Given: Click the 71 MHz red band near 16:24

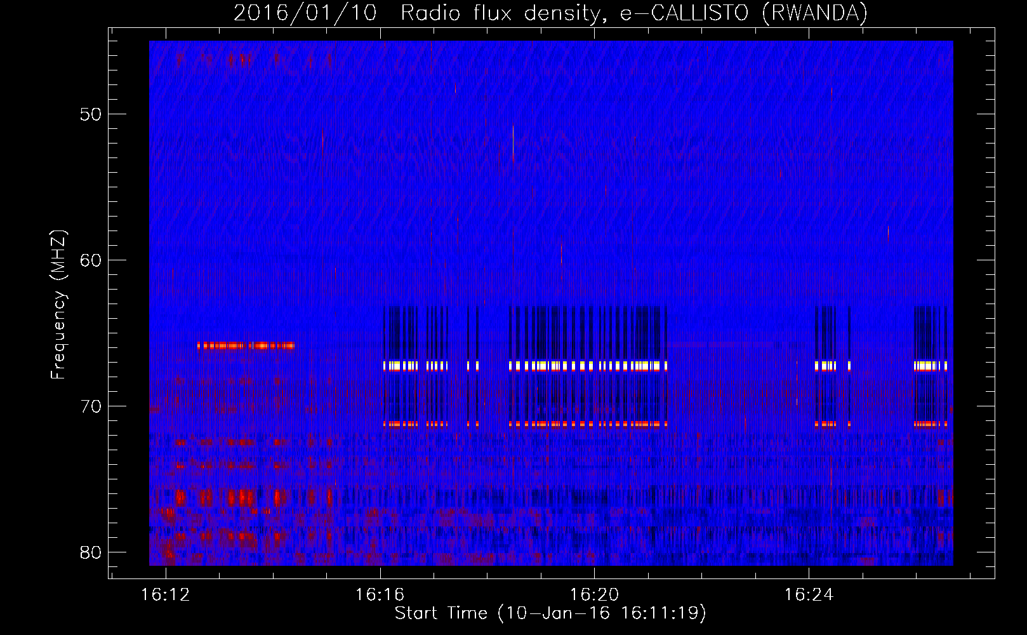Looking at the screenshot, I should point(833,424).
